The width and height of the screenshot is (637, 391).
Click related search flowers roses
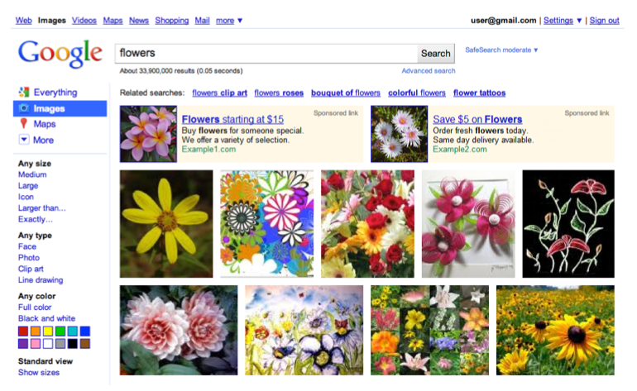pos(279,93)
